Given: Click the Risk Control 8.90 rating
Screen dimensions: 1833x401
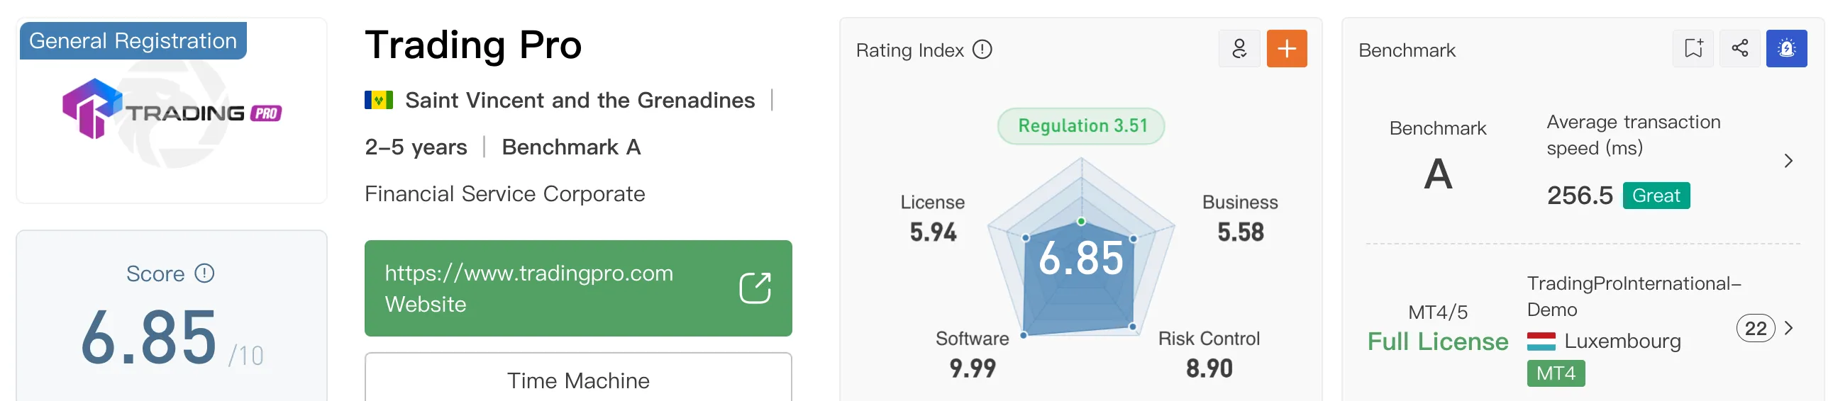Looking at the screenshot, I should (x=1209, y=355).
